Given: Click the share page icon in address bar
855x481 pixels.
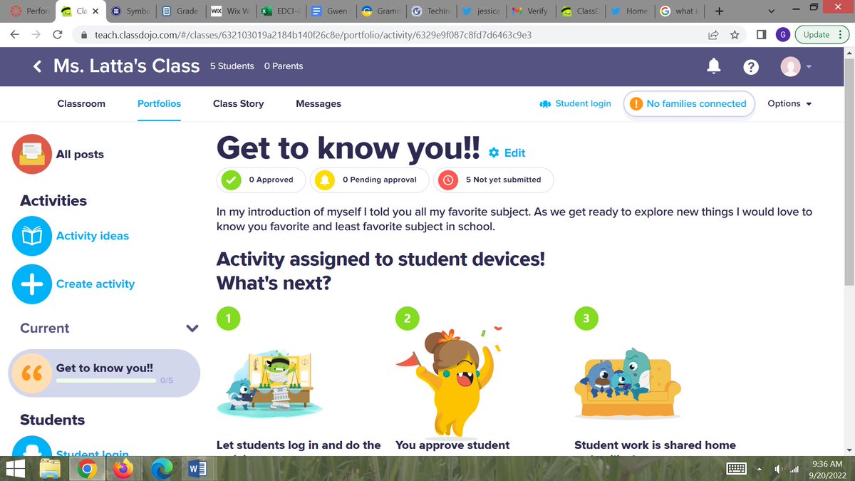Looking at the screenshot, I should tap(713, 34).
